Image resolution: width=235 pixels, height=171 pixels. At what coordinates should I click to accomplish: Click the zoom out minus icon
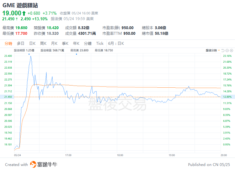227,50
